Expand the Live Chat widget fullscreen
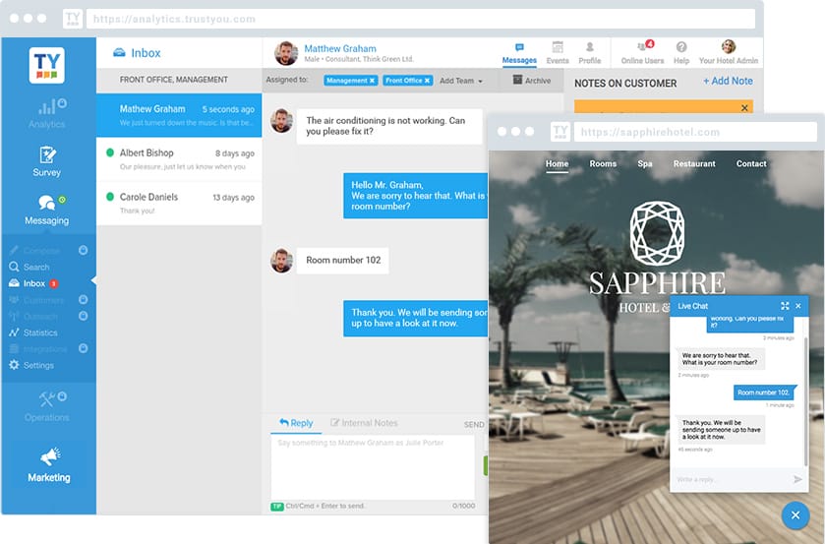Image resolution: width=825 pixels, height=544 pixels. tap(785, 306)
